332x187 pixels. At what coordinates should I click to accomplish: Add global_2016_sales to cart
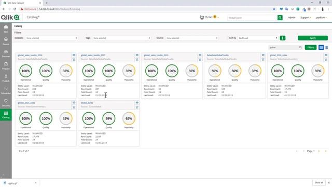click(326, 60)
